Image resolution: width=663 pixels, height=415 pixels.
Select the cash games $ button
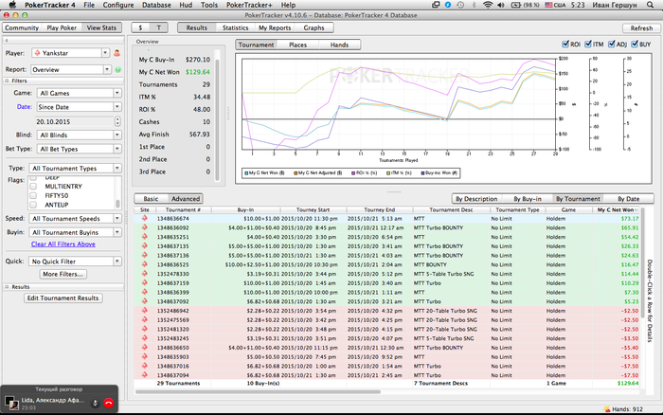(140, 27)
